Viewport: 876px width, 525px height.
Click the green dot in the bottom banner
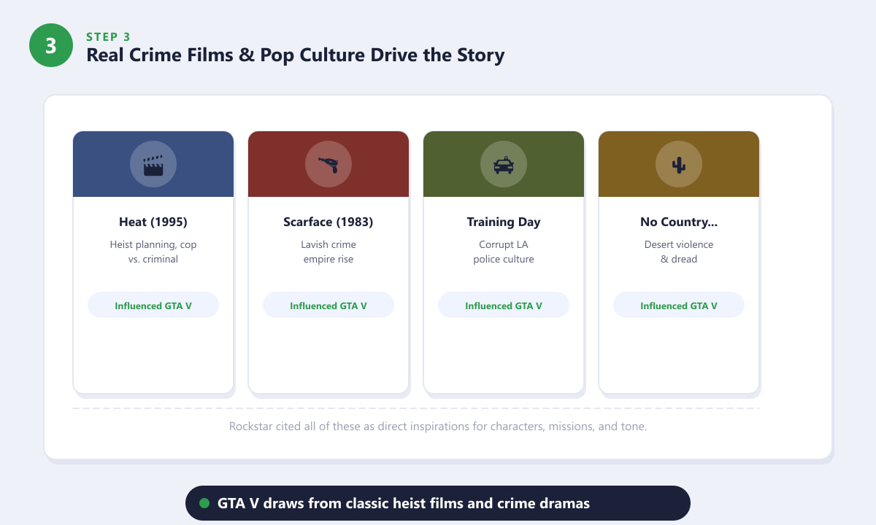[x=204, y=503]
